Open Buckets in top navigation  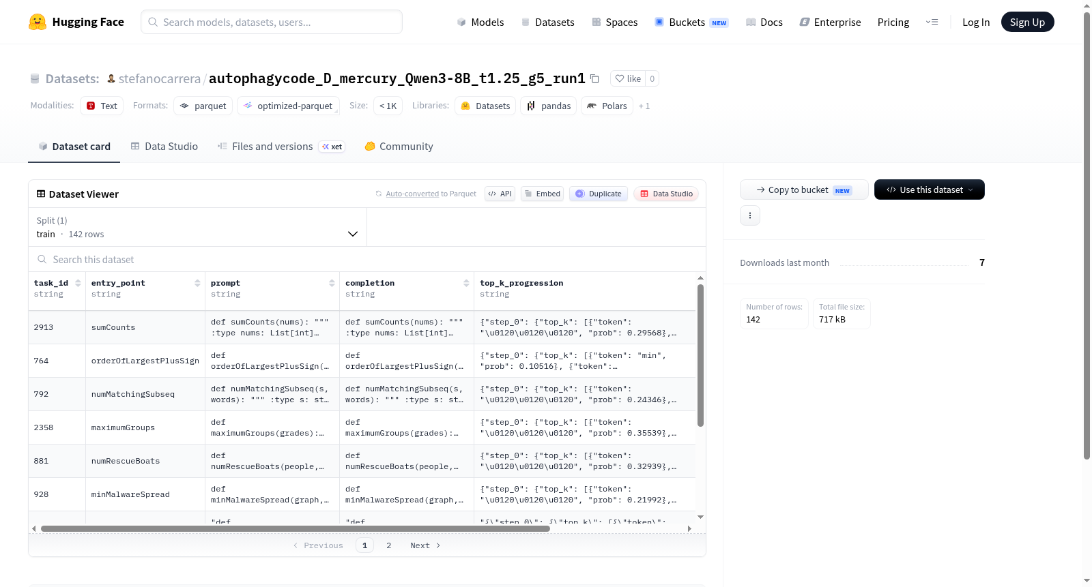click(x=691, y=22)
